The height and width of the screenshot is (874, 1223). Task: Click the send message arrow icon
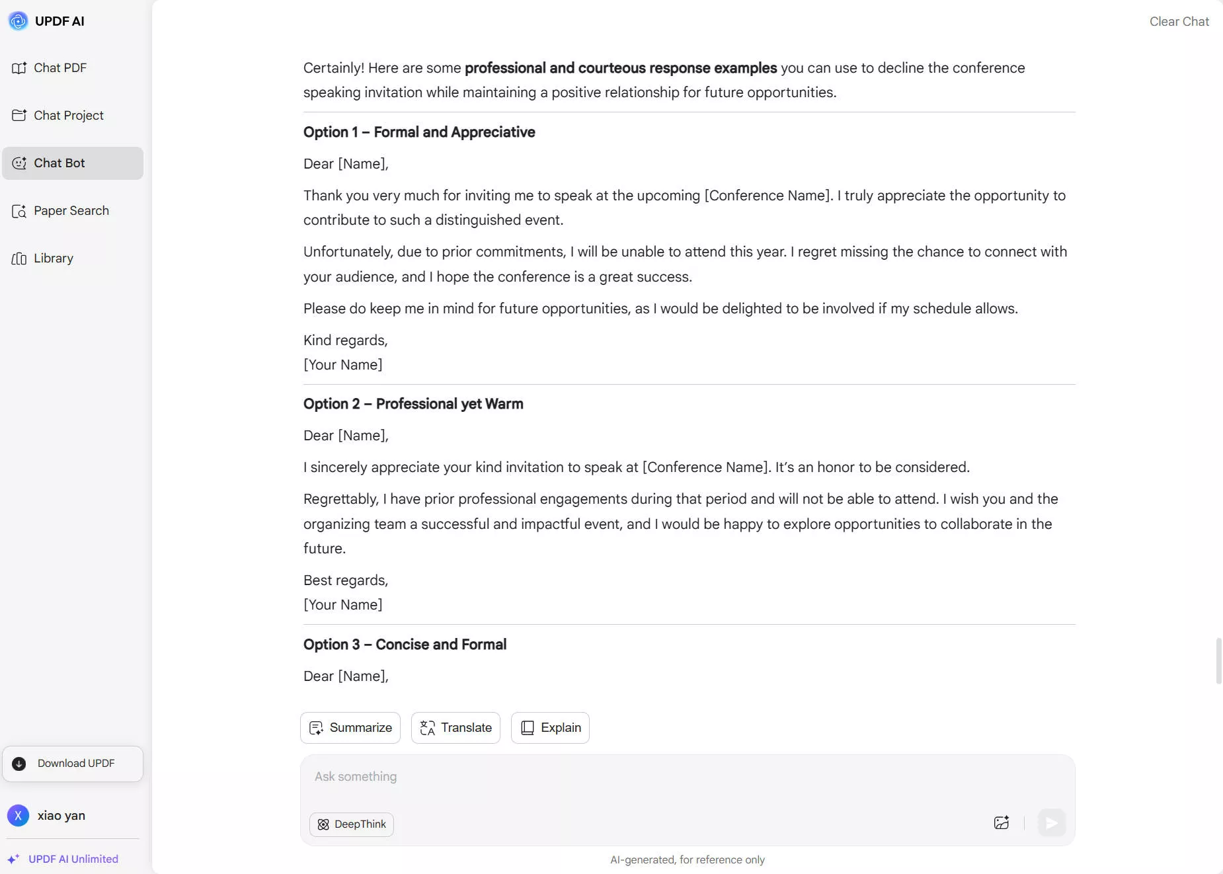click(x=1051, y=823)
